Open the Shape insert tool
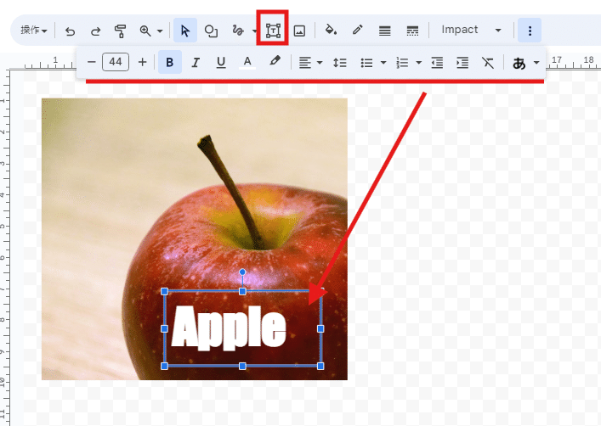The image size is (601, 426). (x=211, y=31)
